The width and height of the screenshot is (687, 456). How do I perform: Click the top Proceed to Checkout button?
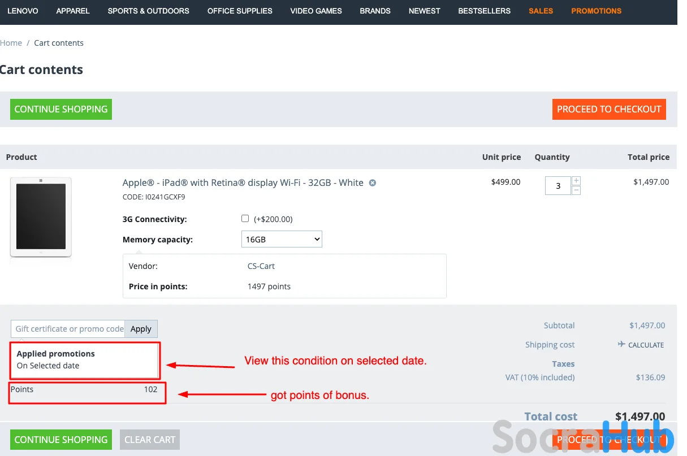[609, 109]
